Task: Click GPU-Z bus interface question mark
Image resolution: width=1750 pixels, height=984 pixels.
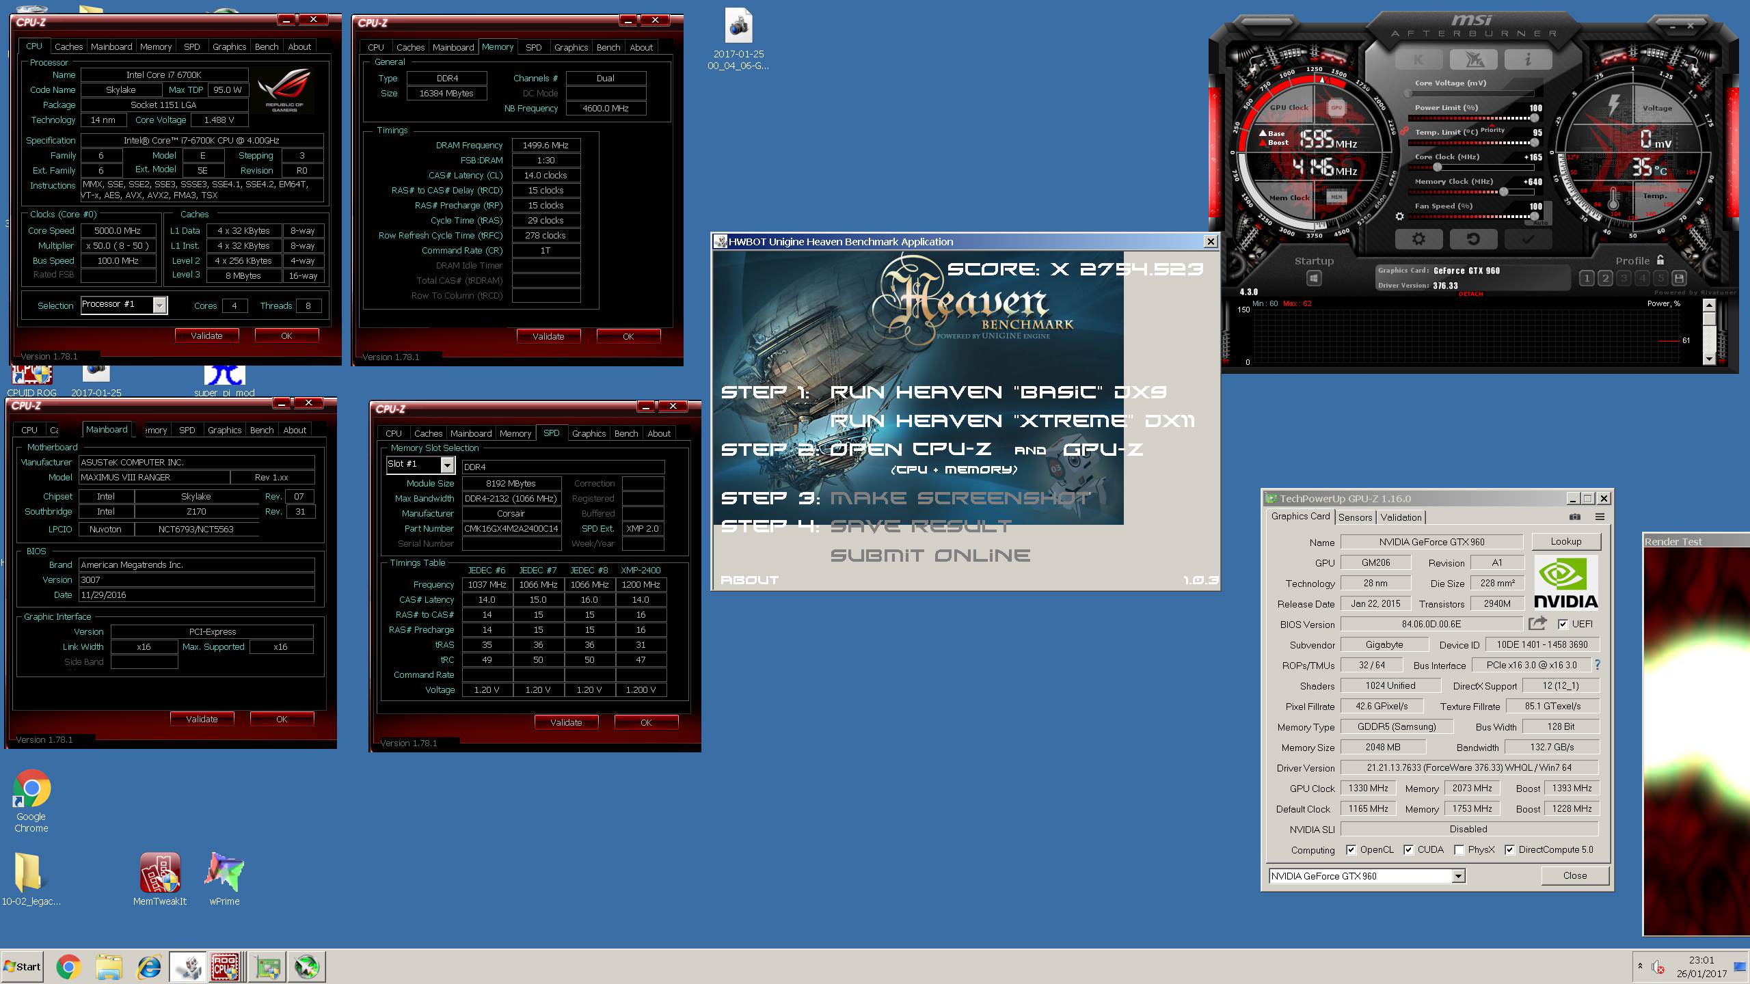Action: (x=1598, y=664)
